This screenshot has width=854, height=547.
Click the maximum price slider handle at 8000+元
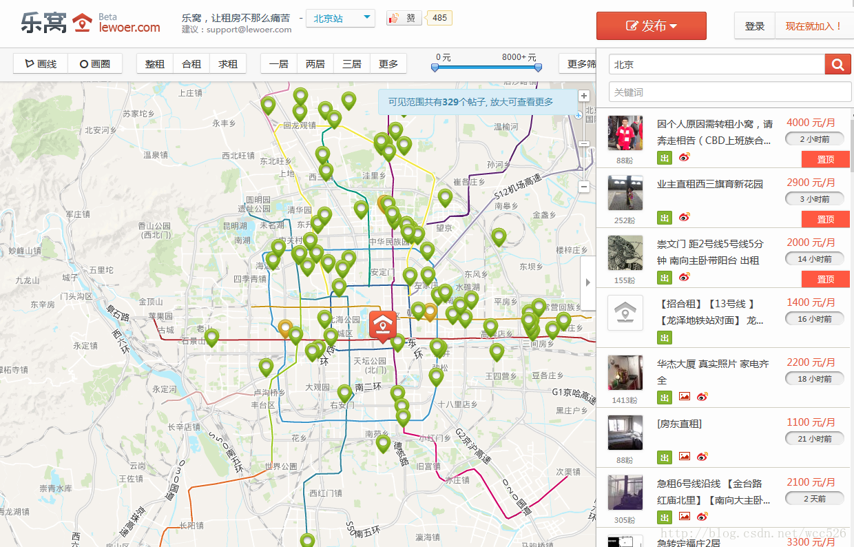click(539, 68)
